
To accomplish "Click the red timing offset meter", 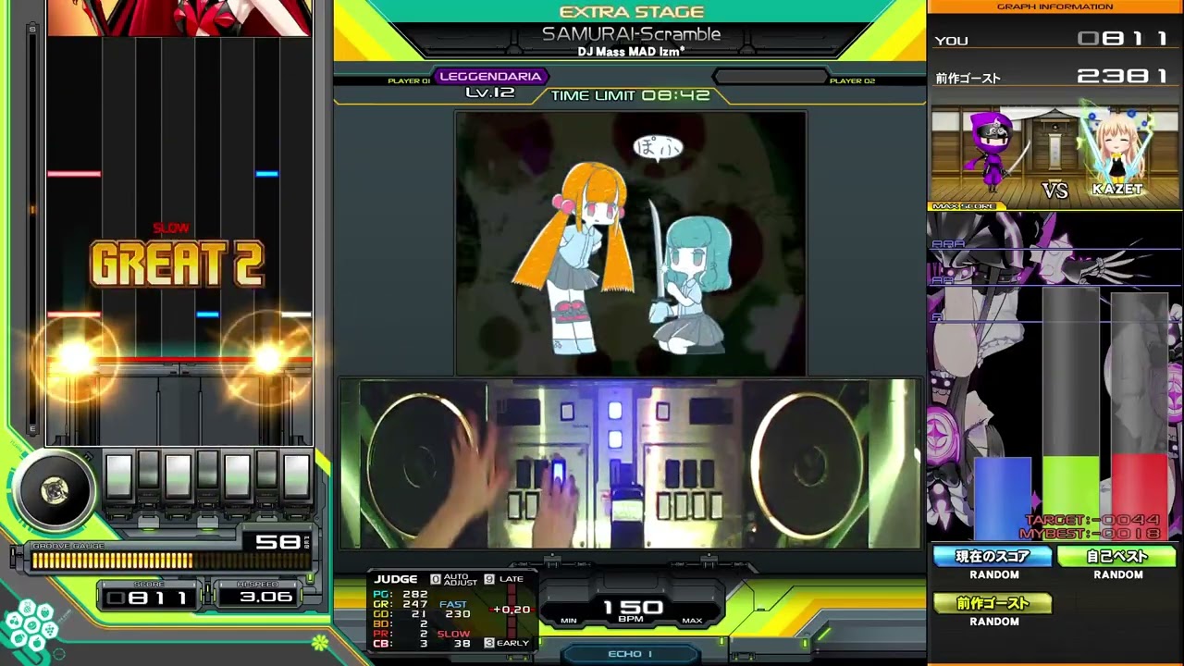I will 510,609.
